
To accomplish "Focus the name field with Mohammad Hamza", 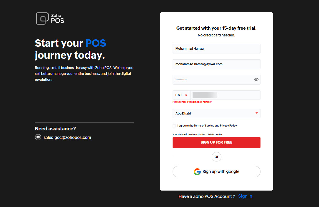I will (216, 49).
